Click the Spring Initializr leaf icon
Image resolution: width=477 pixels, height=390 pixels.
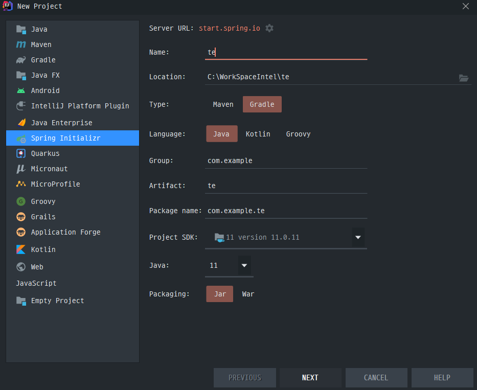(21, 139)
